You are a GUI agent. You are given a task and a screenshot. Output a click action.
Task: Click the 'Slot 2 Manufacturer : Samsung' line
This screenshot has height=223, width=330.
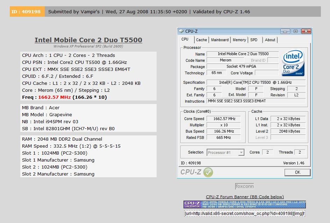58,174
